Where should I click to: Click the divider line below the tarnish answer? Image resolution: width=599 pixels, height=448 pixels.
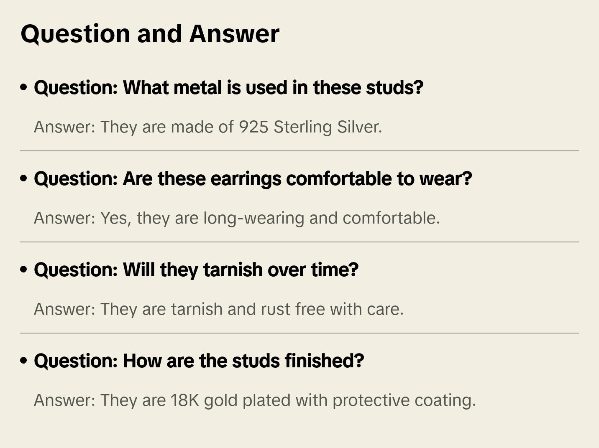(x=299, y=333)
